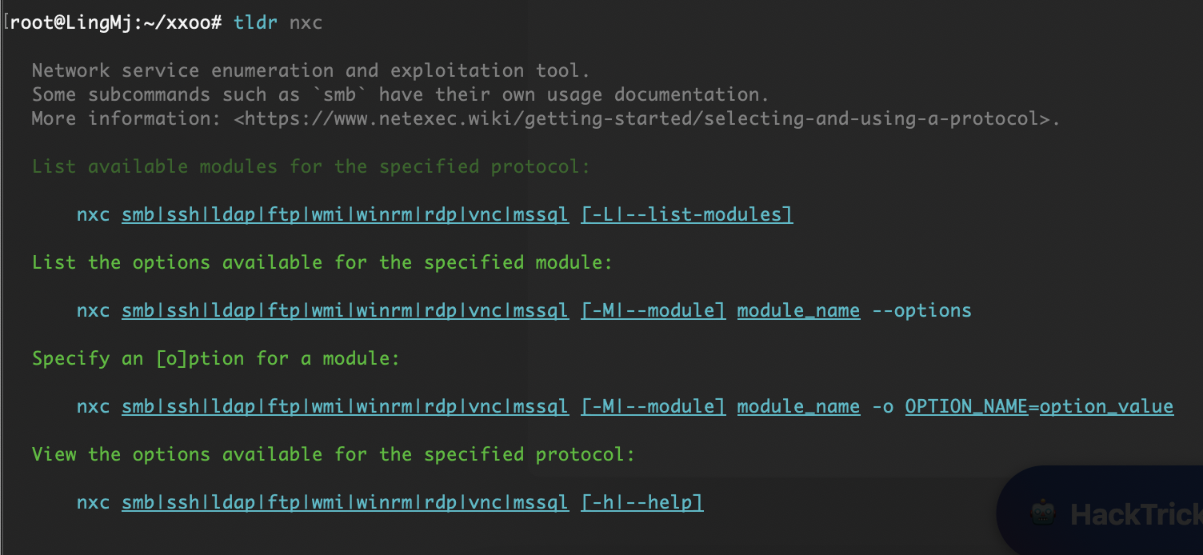Viewport: 1203px width, 555px height.
Task: Click module_name in the --options command
Action: tap(798, 310)
